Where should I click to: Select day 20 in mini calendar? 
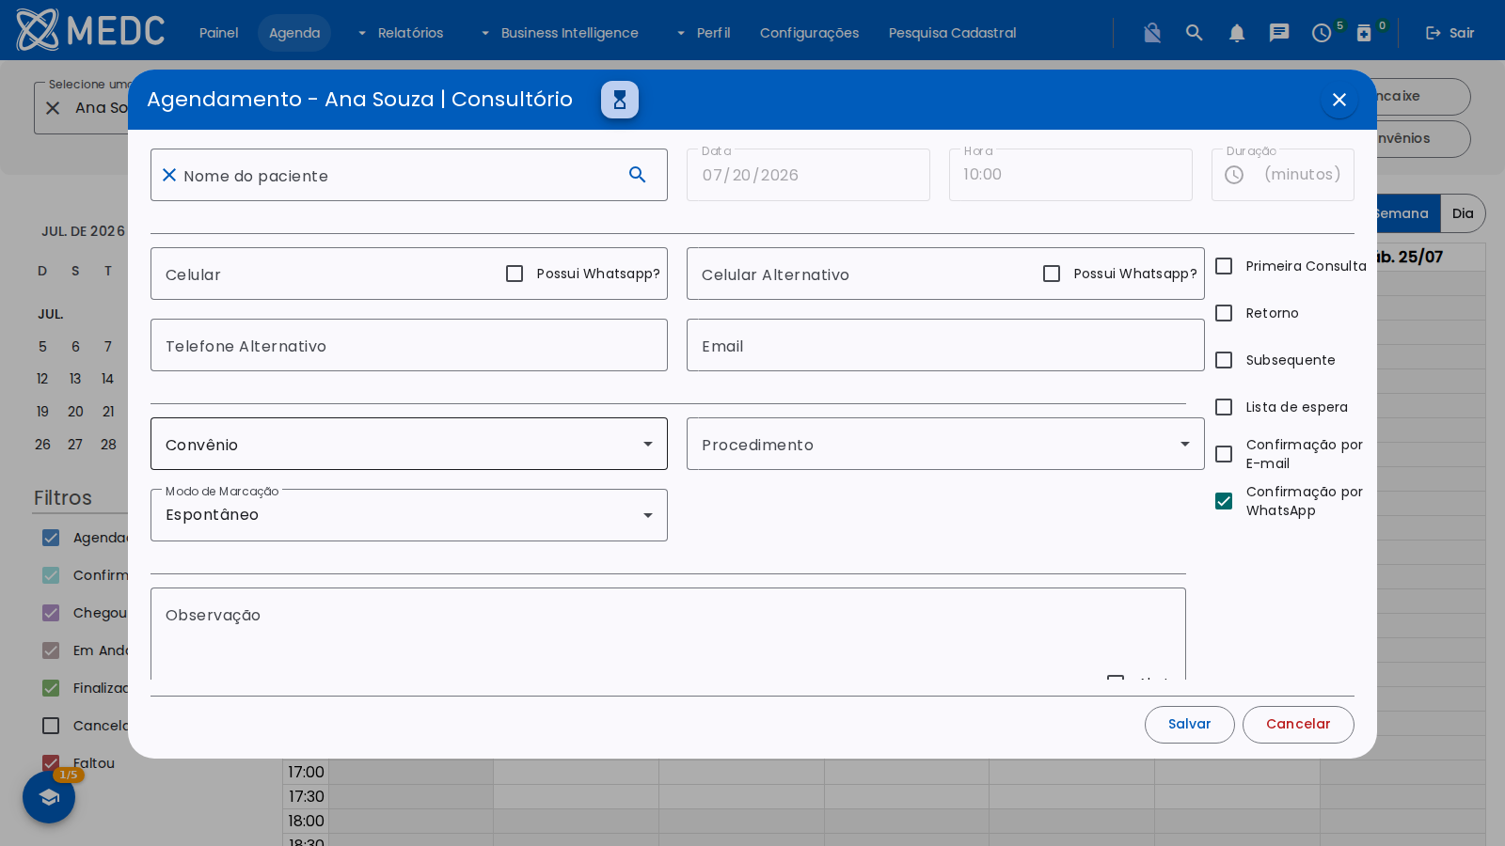75,412
